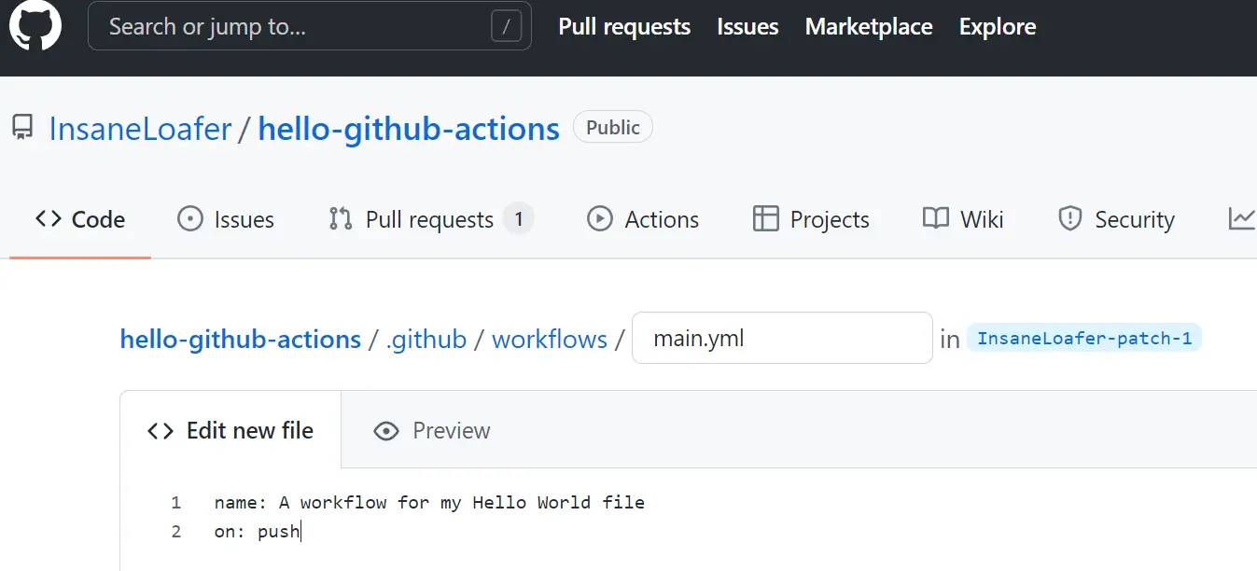Switch to the Preview tab

click(432, 430)
